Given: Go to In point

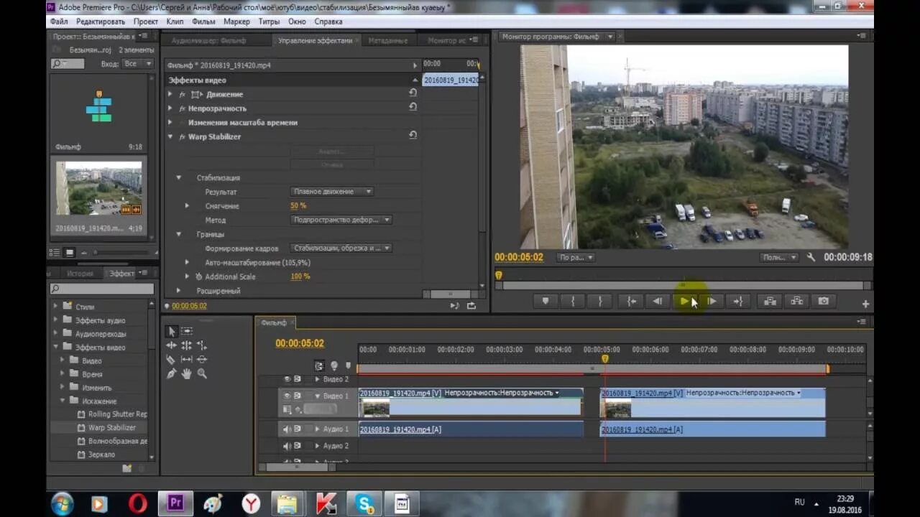Looking at the screenshot, I should (631, 302).
